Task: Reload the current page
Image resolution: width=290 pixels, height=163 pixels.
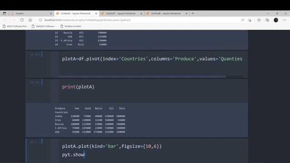Action: [x=22, y=20]
